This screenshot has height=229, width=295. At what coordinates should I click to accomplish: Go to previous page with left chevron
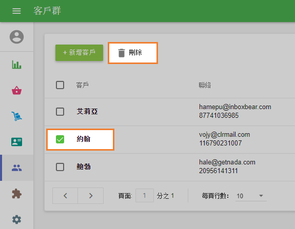coord(65,196)
